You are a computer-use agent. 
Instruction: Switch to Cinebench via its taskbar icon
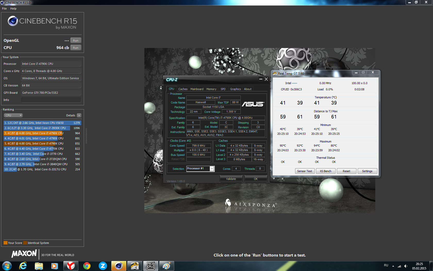click(x=119, y=266)
